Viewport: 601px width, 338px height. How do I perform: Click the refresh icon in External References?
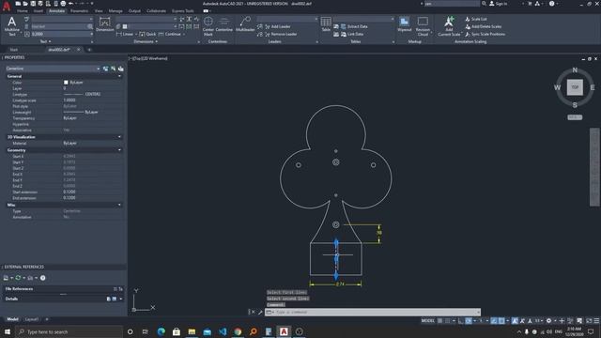(18, 278)
